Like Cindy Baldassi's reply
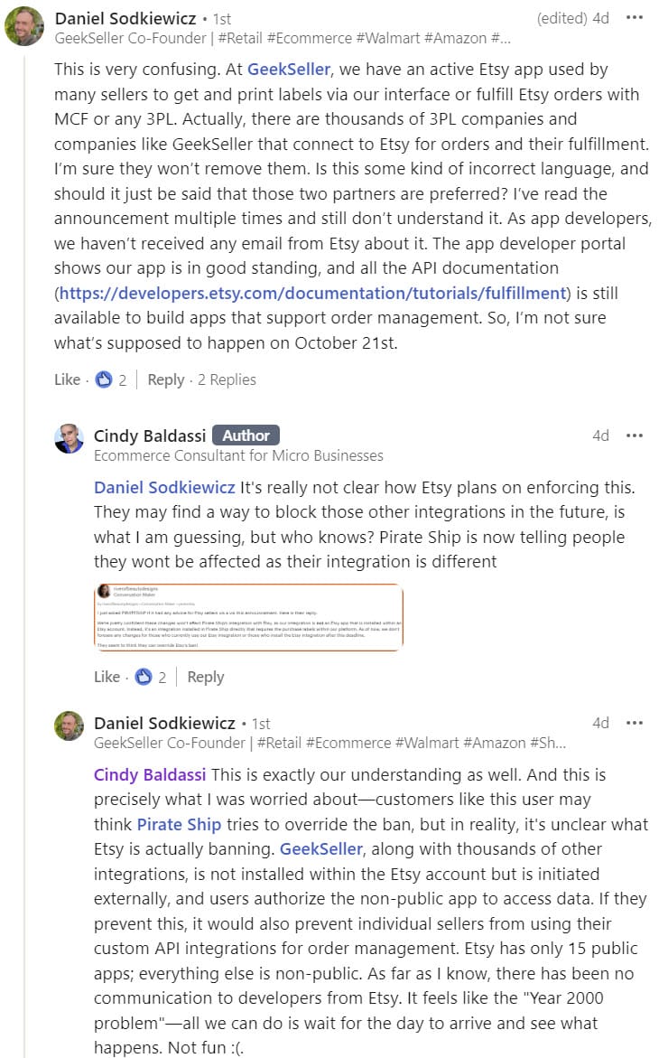The width and height of the screenshot is (668, 1058). tap(107, 677)
